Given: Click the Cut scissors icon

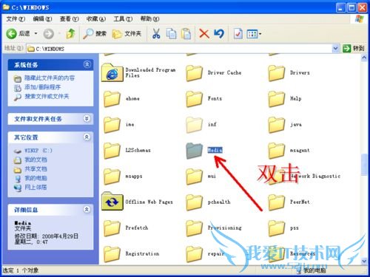Looking at the screenshot, I should tap(156, 33).
